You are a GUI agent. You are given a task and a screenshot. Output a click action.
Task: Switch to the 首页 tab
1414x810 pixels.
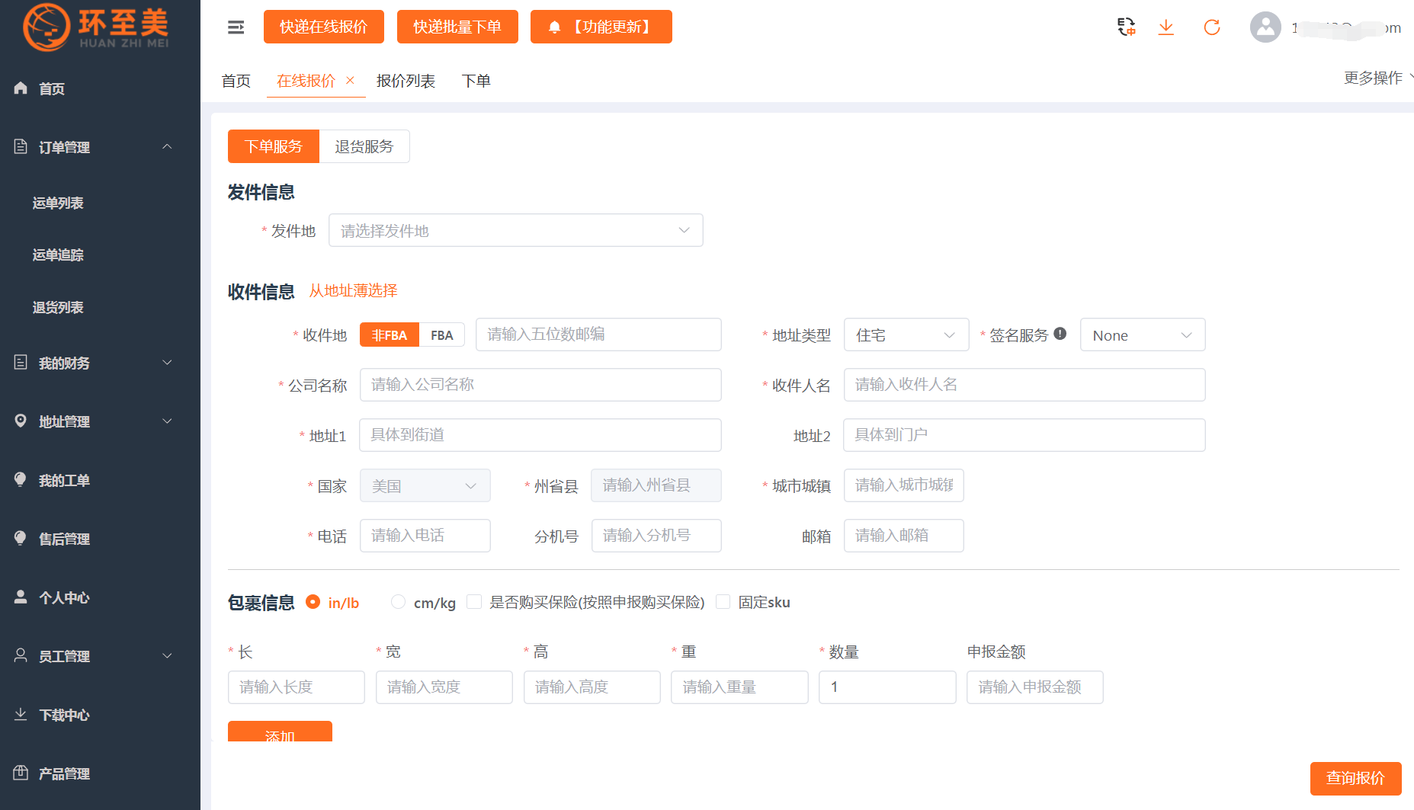coord(236,81)
